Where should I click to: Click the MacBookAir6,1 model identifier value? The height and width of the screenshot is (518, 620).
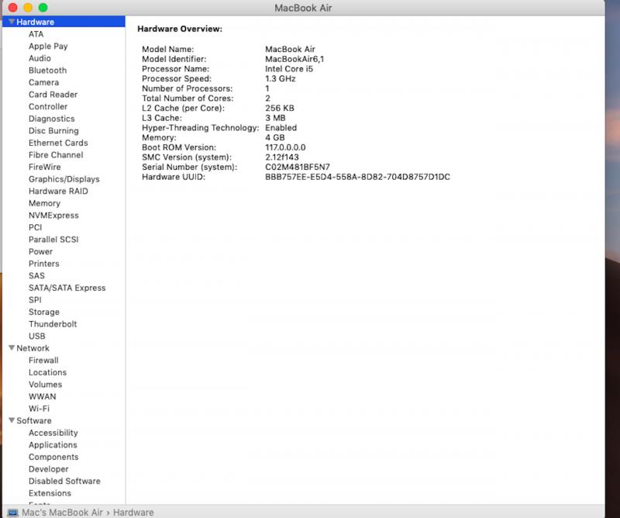(294, 59)
